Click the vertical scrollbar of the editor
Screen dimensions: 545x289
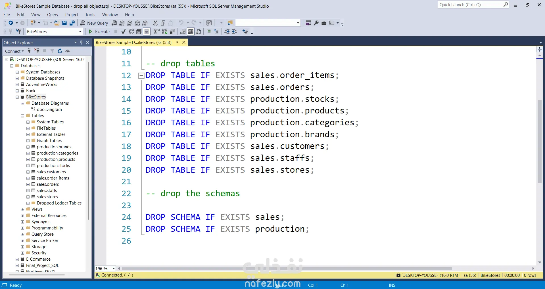point(540,141)
